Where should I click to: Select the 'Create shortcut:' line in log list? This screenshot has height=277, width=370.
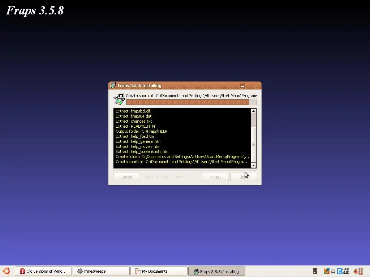pyautogui.click(x=181, y=162)
